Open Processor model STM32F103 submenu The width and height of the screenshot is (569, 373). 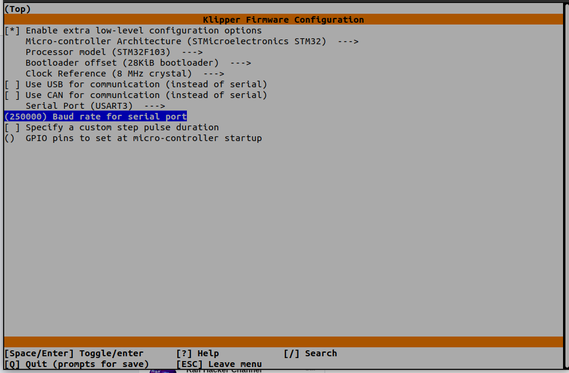(114, 52)
